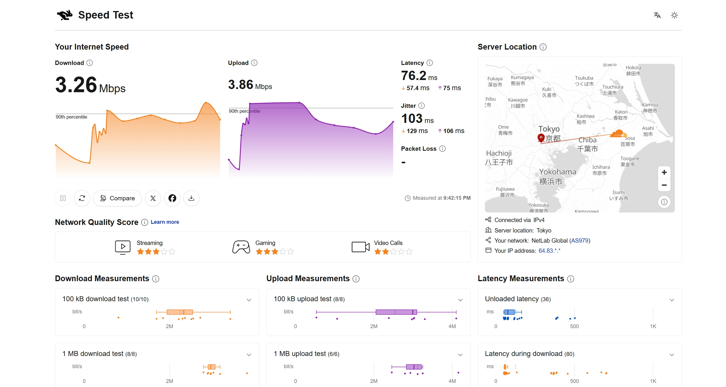Viewport: 726px width, 387px height.
Task: Follow the Learn more link
Action: click(165, 222)
